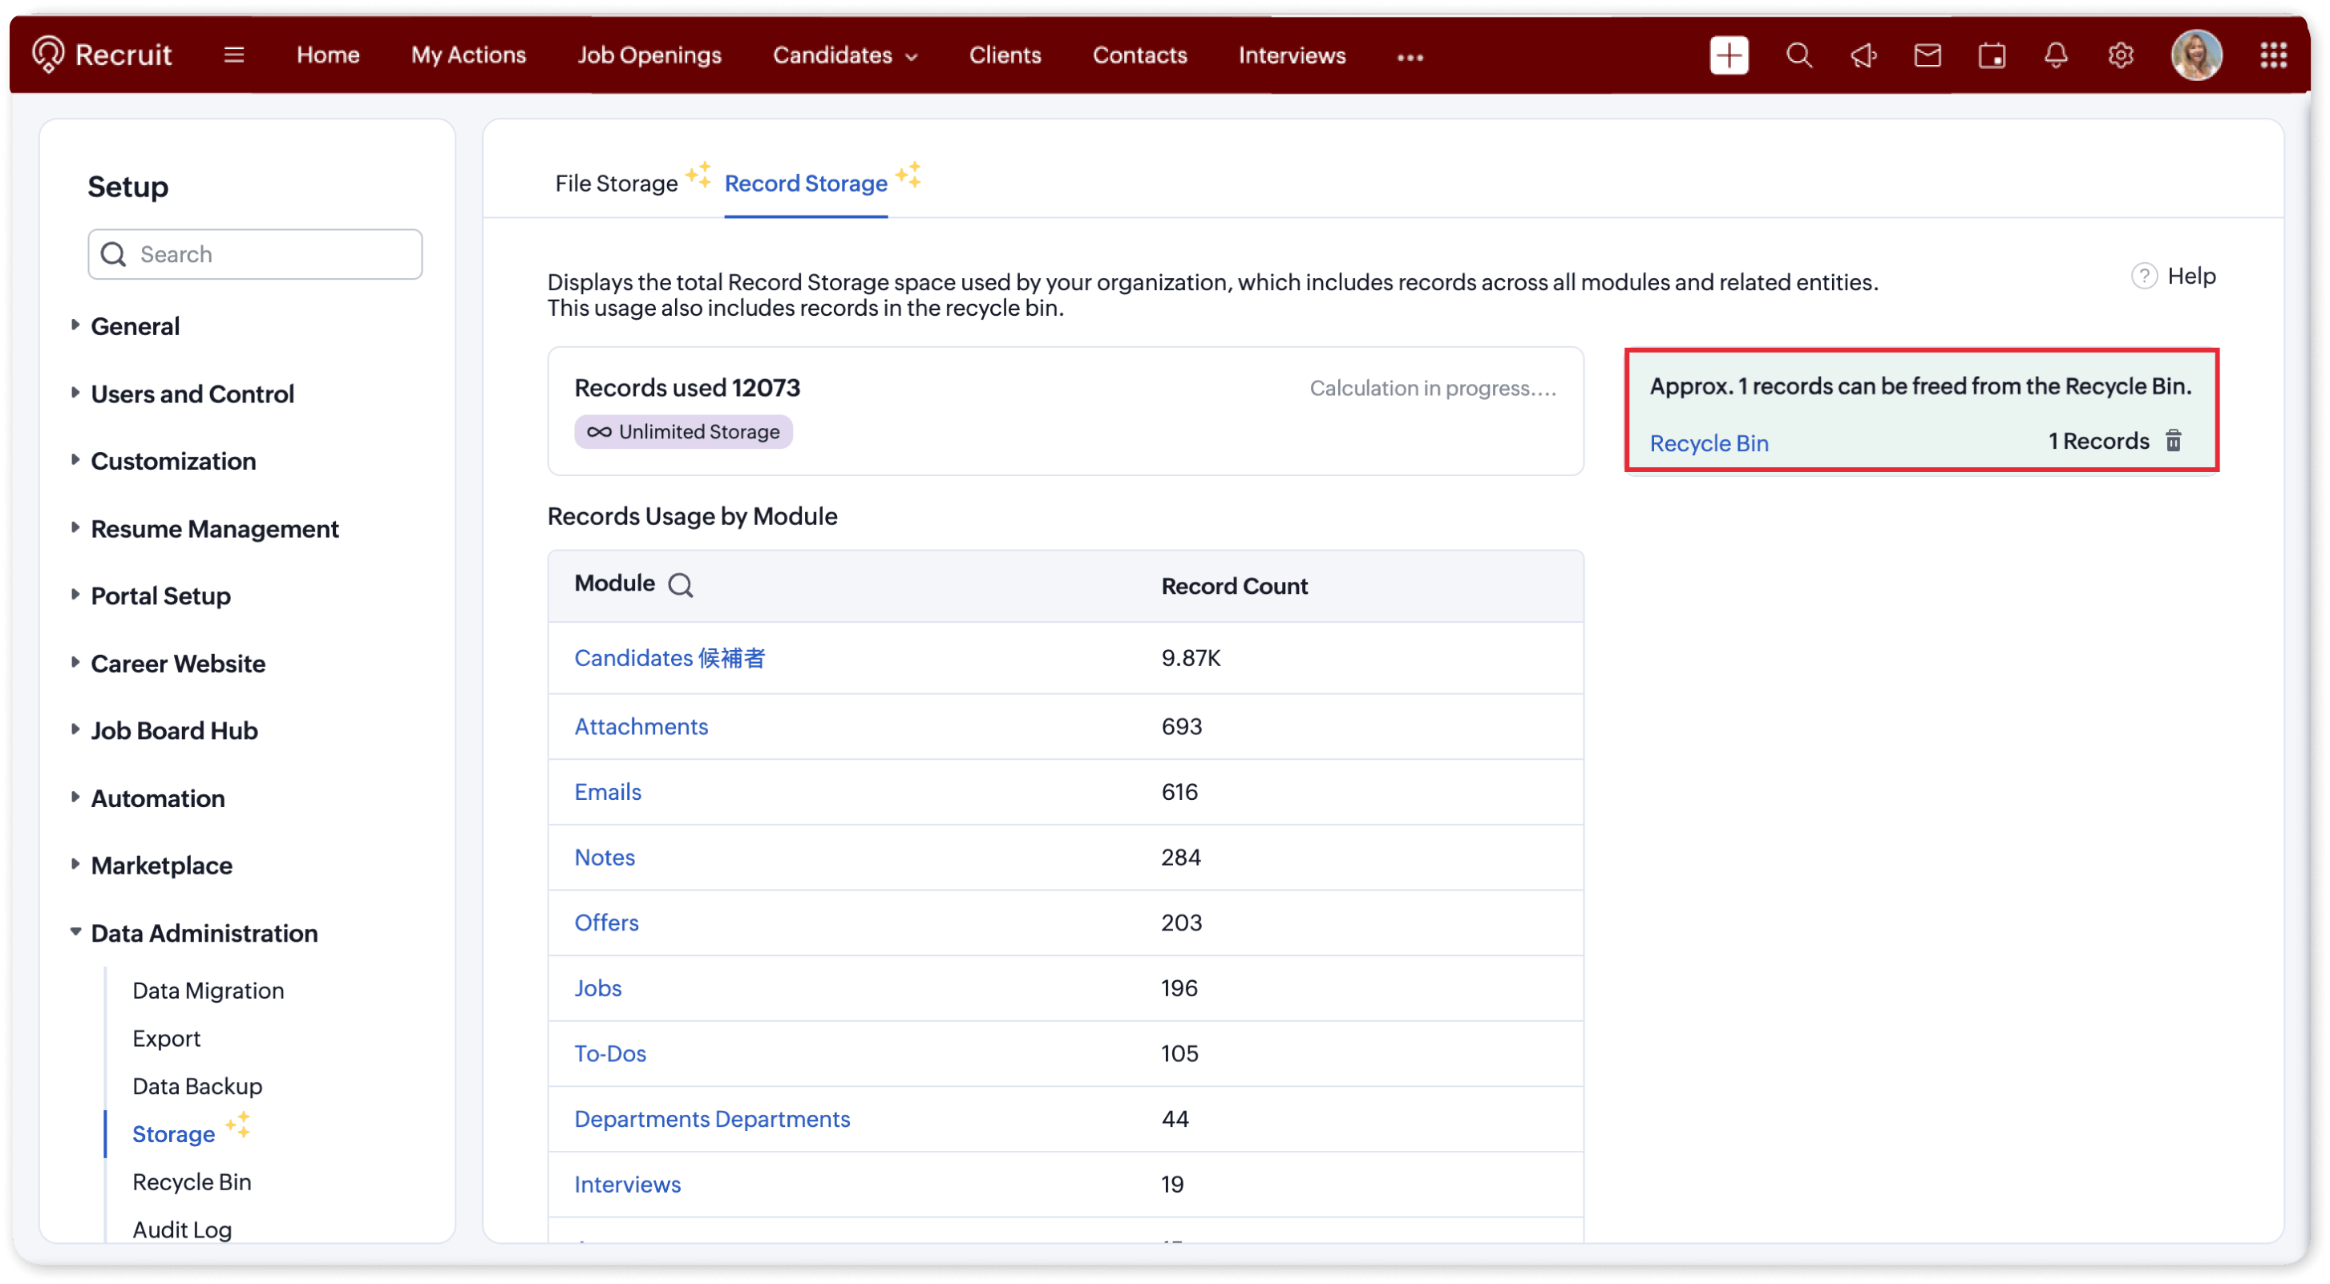Click the Recycle Bin link in green panel

pyautogui.click(x=1708, y=443)
